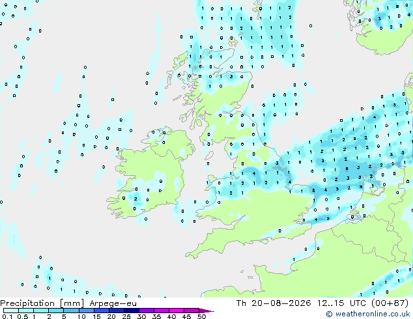Pick the 45–50 mm legend swatch
413x319 pixels.
pyautogui.click(x=192, y=311)
